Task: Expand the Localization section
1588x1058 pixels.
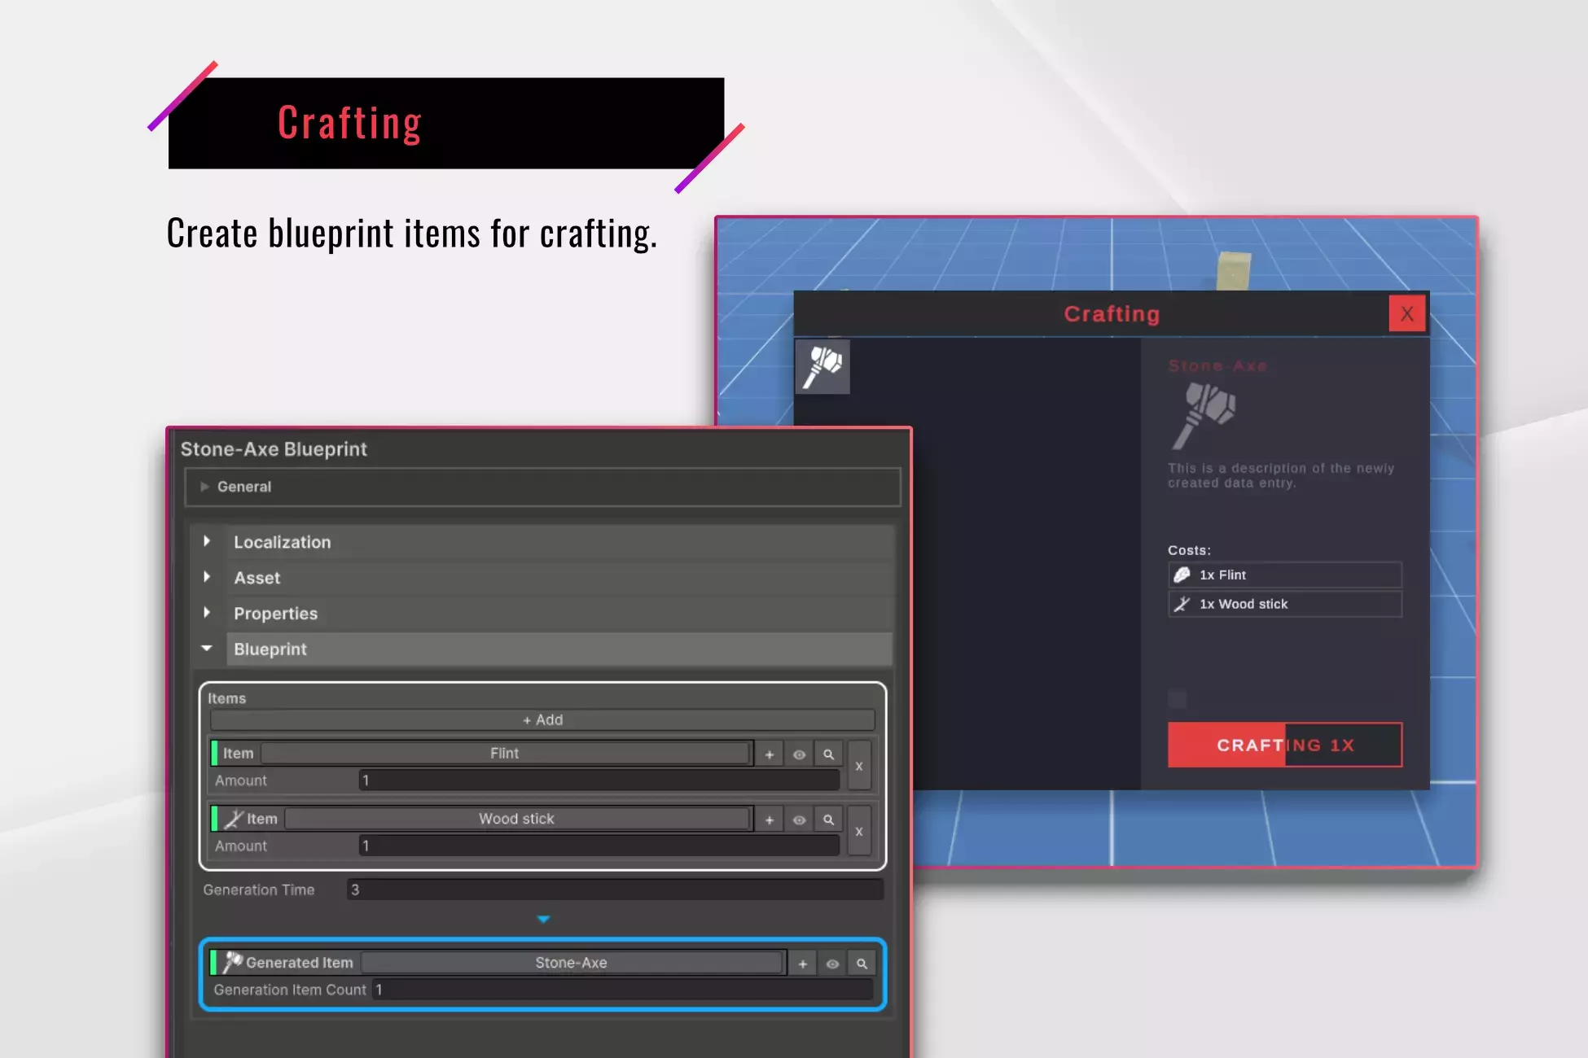Action: click(282, 542)
